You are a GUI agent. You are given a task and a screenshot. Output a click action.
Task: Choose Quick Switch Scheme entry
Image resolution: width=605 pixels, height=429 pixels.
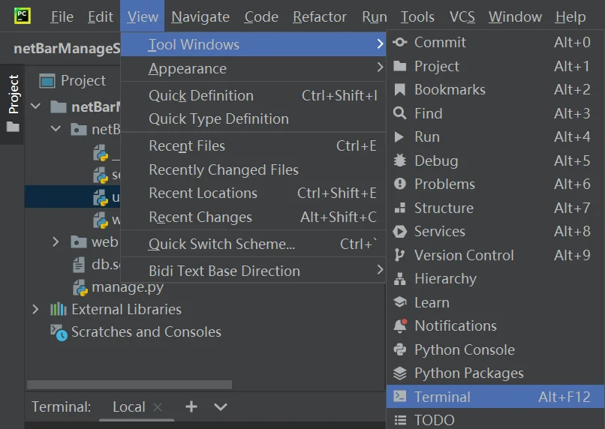253,244
